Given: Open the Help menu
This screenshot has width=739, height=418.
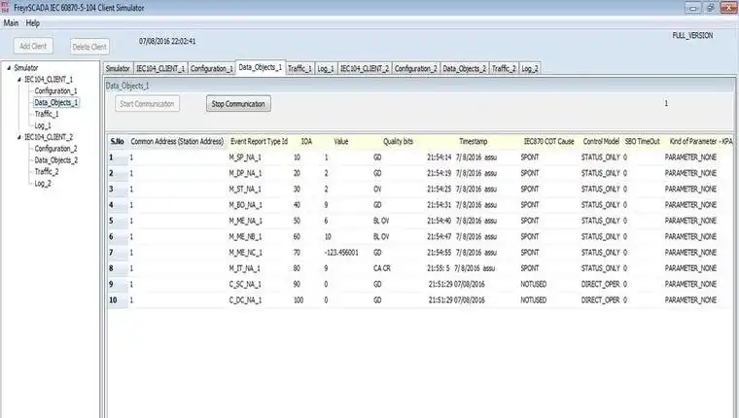Looking at the screenshot, I should coord(32,23).
